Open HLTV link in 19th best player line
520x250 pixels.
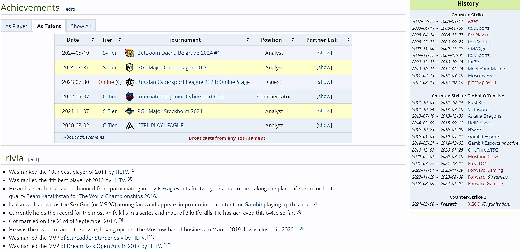122,172
